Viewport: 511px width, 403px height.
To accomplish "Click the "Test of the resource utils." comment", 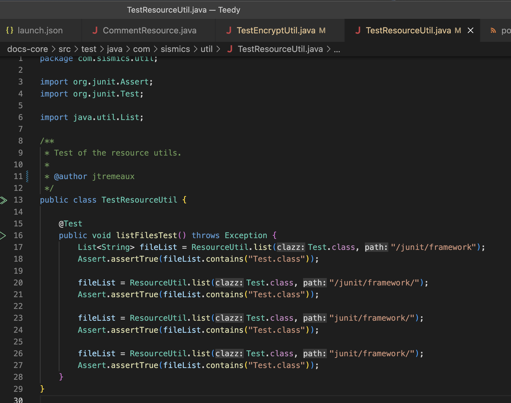I will pyautogui.click(x=118, y=153).
